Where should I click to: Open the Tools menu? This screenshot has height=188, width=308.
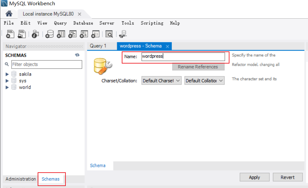128,23
